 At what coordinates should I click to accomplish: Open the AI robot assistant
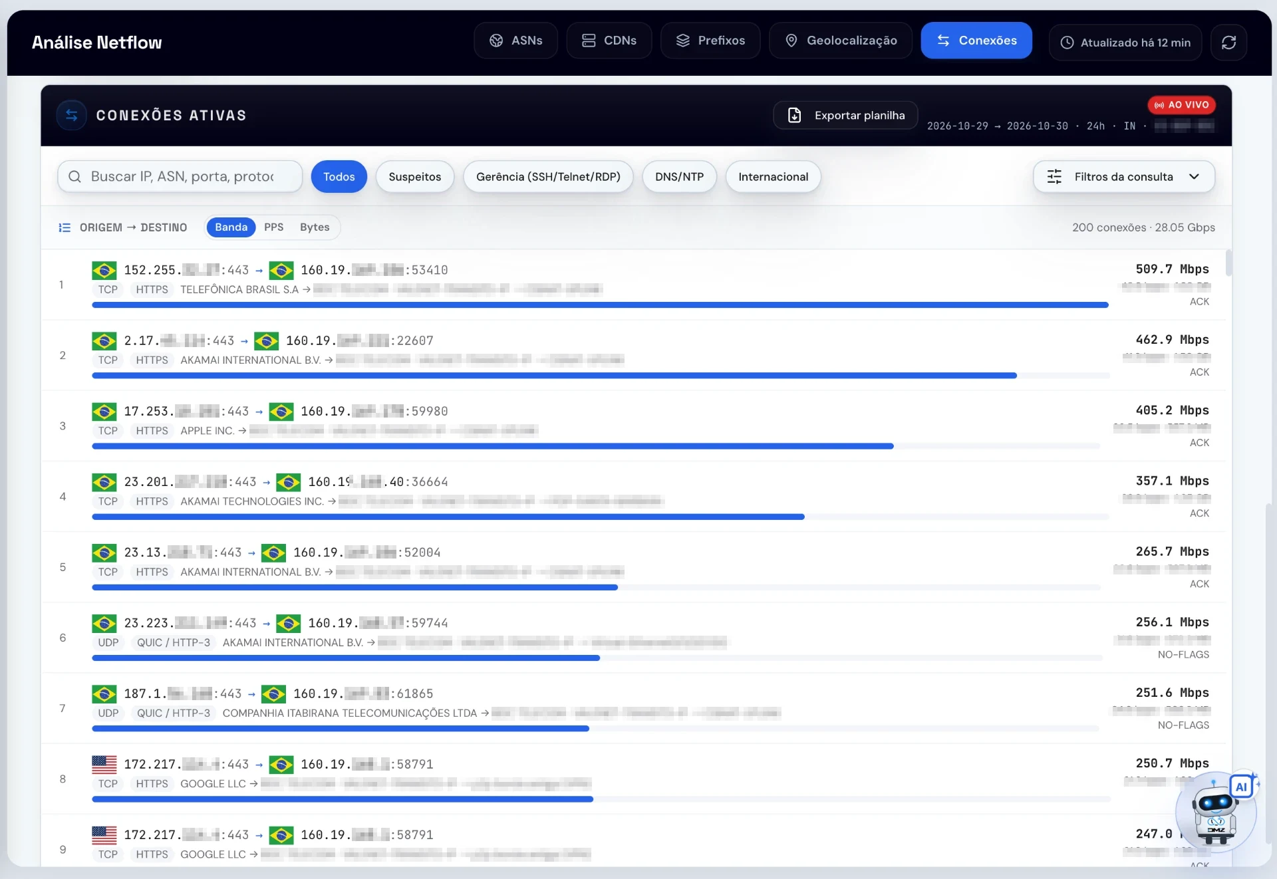coord(1216,811)
